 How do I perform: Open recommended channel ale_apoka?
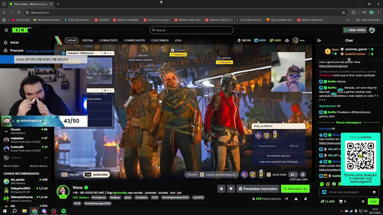pyautogui.click(x=25, y=181)
